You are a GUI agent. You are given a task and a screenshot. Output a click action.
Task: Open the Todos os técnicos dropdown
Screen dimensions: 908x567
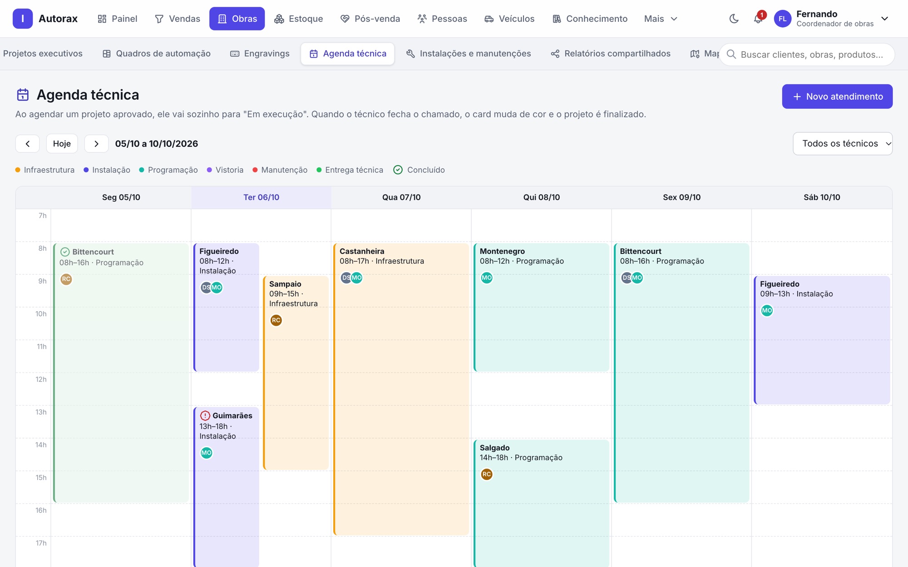(843, 143)
